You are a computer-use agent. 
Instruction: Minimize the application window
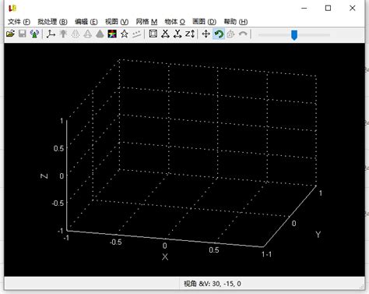pos(304,8)
